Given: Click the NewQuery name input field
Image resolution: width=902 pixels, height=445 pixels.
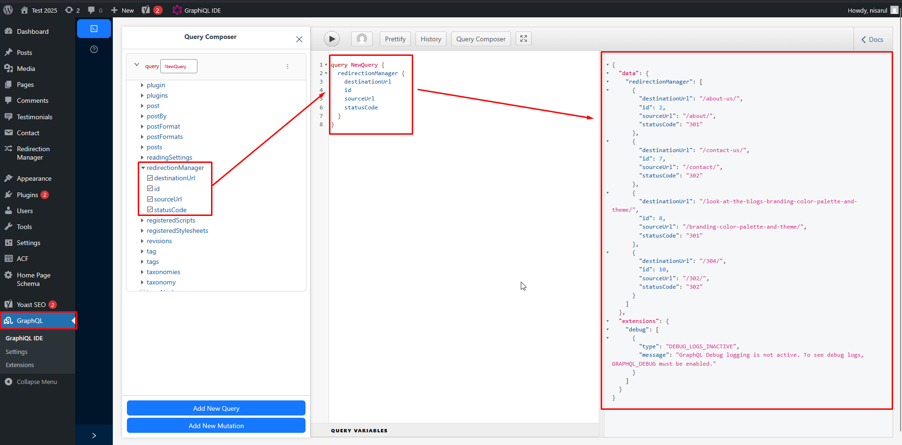Looking at the screenshot, I should (179, 66).
